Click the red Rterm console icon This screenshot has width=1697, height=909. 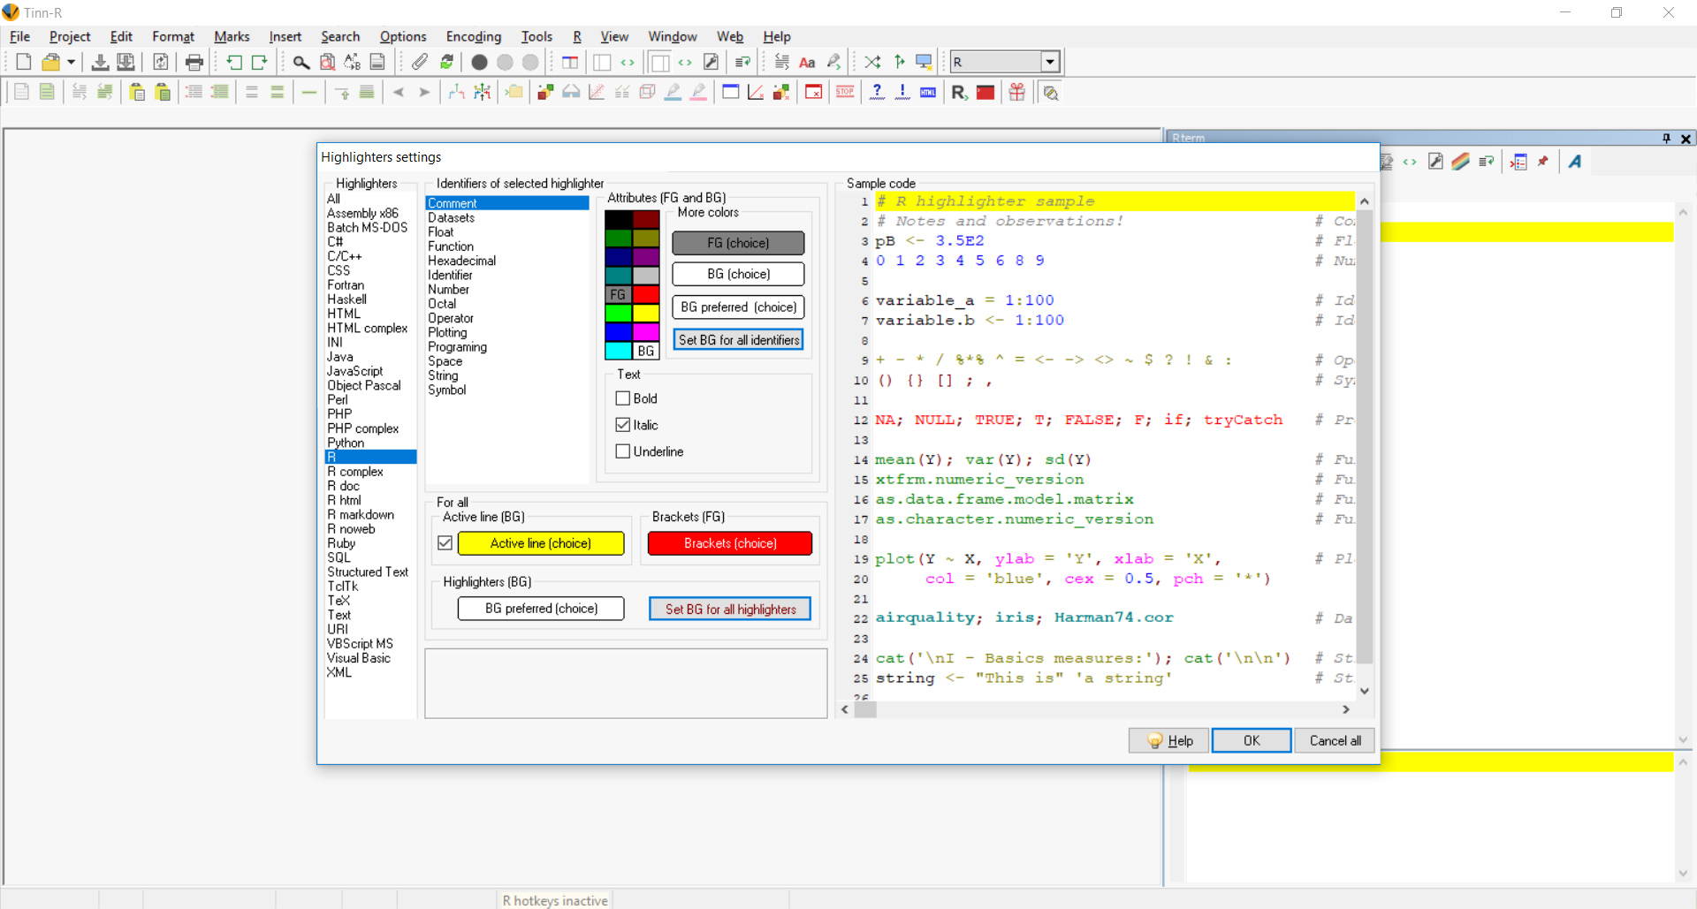(985, 92)
